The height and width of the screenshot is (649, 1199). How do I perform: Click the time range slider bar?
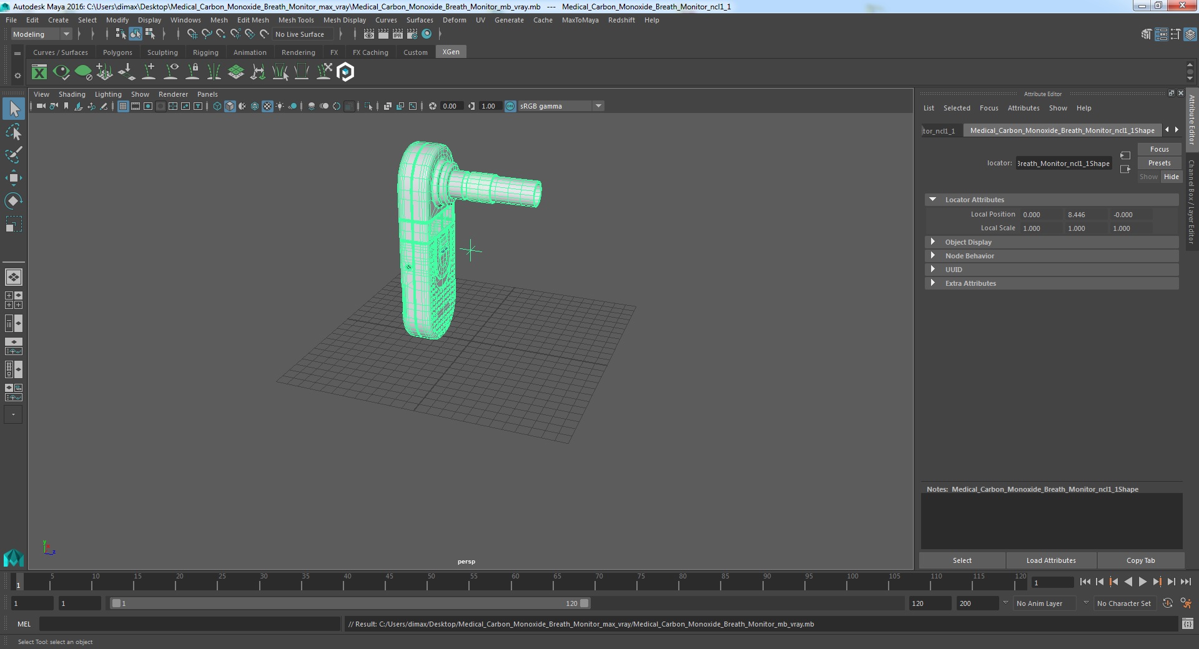point(350,603)
